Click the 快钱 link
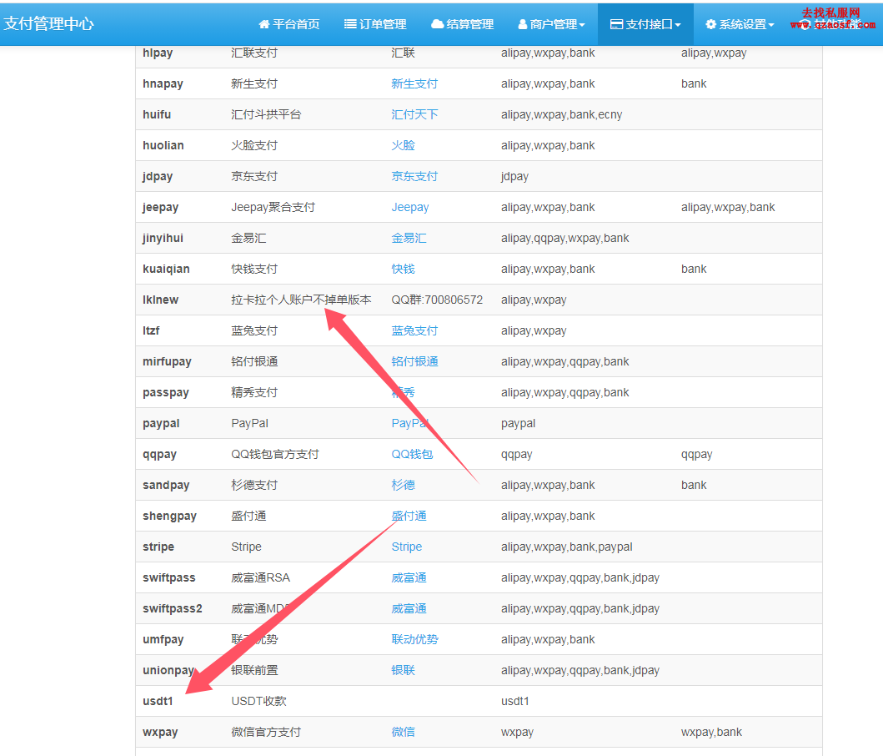883x756 pixels. pos(404,269)
